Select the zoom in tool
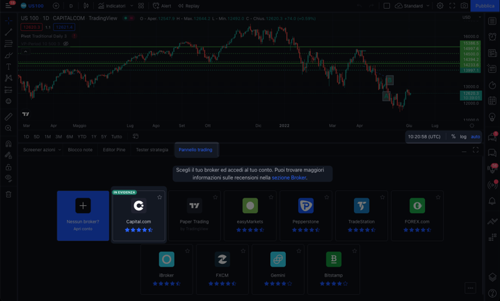 pos(9,128)
